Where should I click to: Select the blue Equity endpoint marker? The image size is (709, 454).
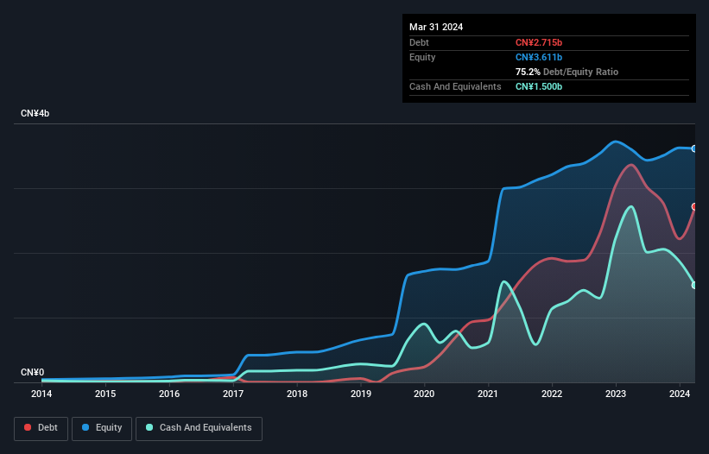(694, 148)
